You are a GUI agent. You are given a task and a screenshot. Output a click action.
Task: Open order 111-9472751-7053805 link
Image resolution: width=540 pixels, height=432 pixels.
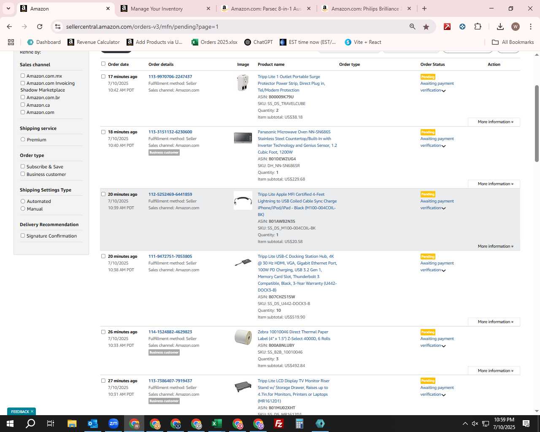[170, 256]
